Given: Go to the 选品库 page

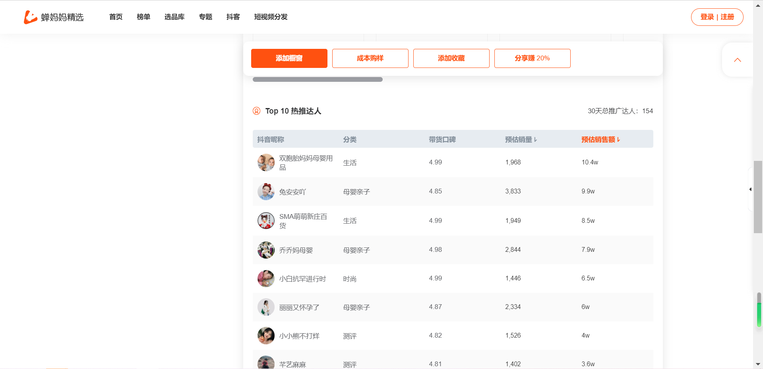Looking at the screenshot, I should [x=174, y=17].
